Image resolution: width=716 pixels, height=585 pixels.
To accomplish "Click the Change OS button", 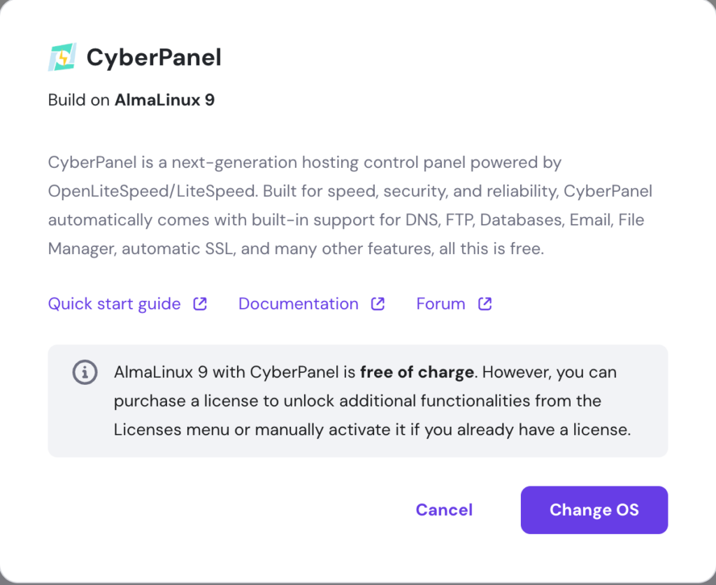I will 594,509.
